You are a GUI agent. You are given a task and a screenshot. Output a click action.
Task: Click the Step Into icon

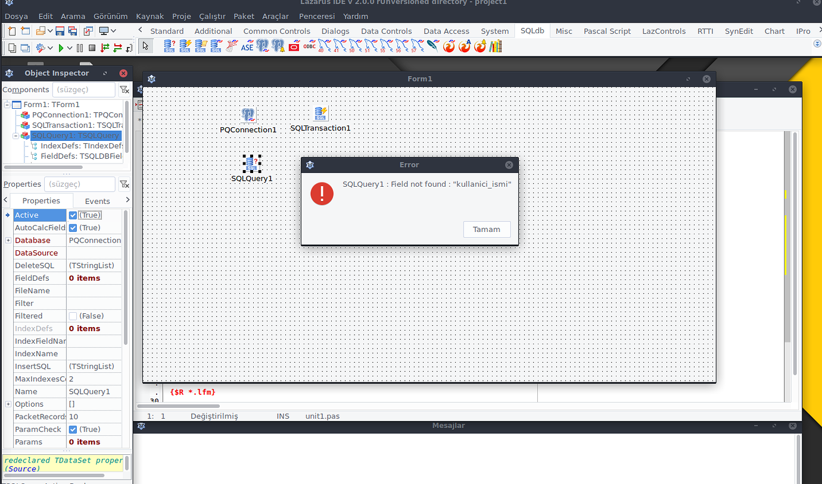[105, 48]
